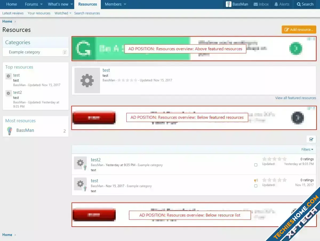Open Your resources in the sub-navigation
The height and width of the screenshot is (241, 320).
[x=39, y=13]
